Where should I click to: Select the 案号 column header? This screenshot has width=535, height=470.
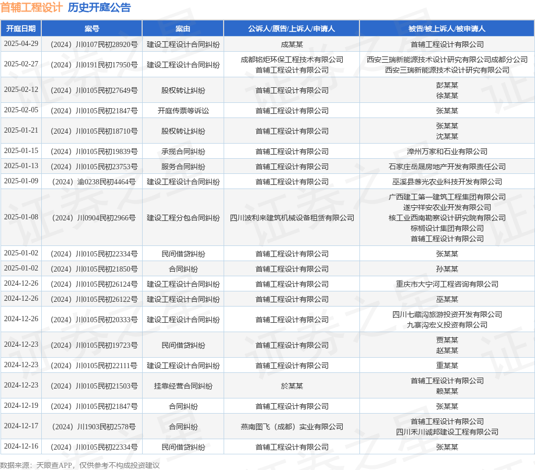pos(92,29)
